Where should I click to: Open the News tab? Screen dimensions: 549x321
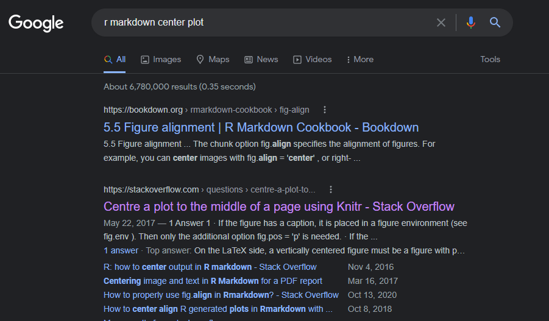point(261,60)
